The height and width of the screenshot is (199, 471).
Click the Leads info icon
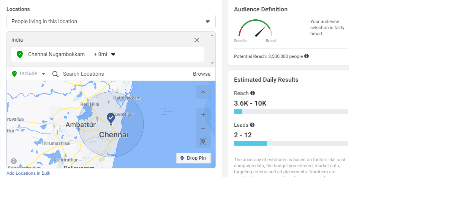(252, 125)
